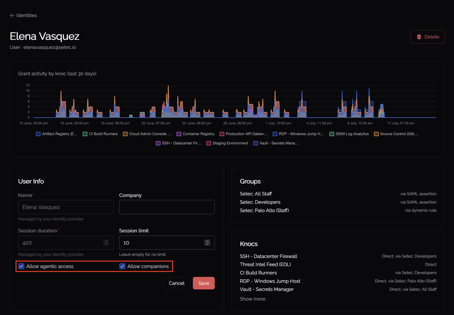Click the trash icon in Delete button

tap(419, 37)
